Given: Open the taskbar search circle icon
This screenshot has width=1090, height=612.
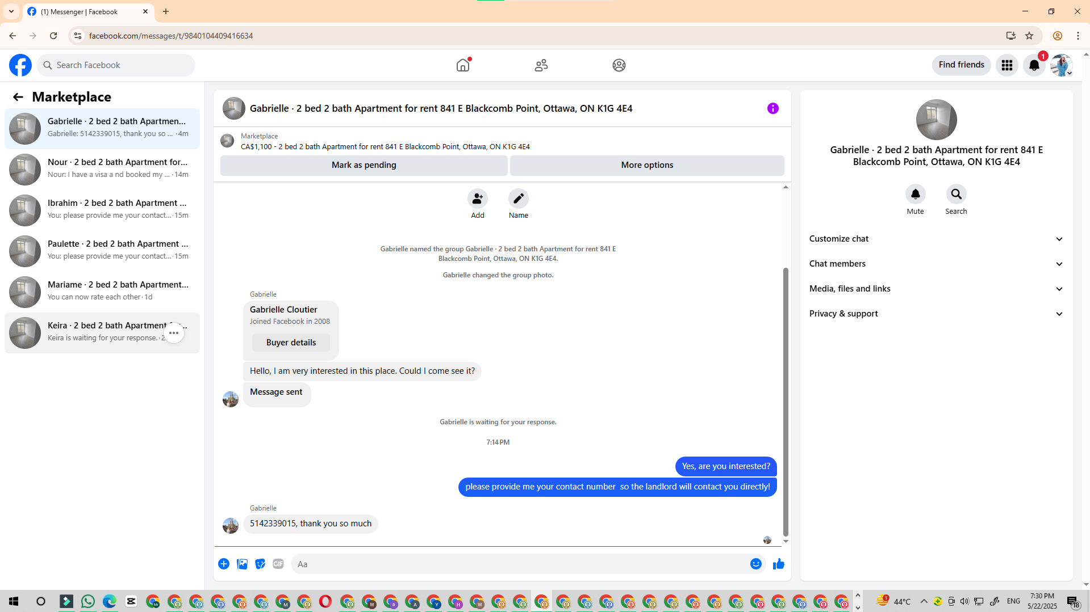Looking at the screenshot, I should 41,601.
